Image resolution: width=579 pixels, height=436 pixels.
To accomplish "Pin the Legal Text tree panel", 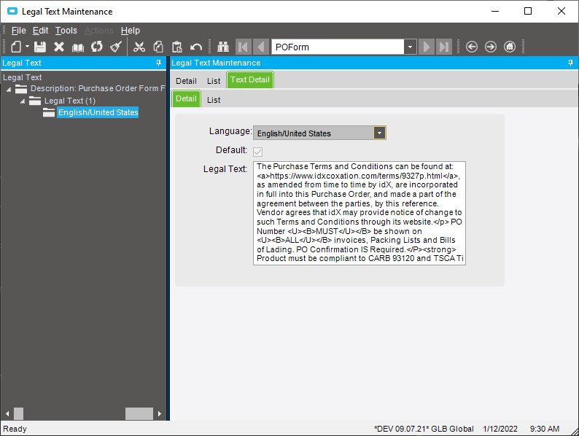I will [159, 63].
